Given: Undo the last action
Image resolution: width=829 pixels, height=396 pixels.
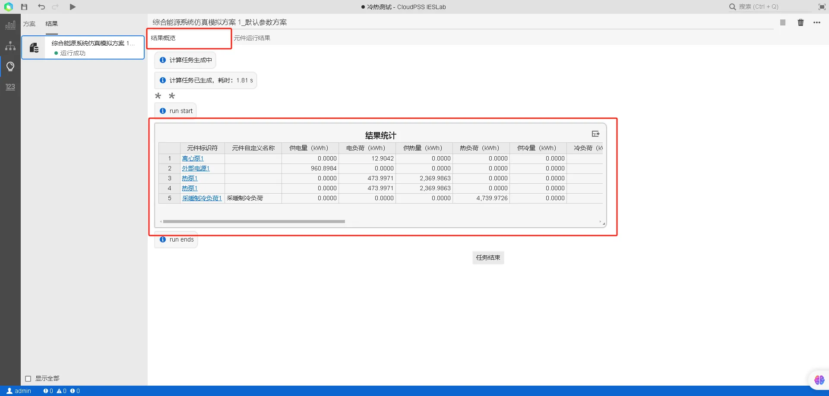Looking at the screenshot, I should 41,7.
